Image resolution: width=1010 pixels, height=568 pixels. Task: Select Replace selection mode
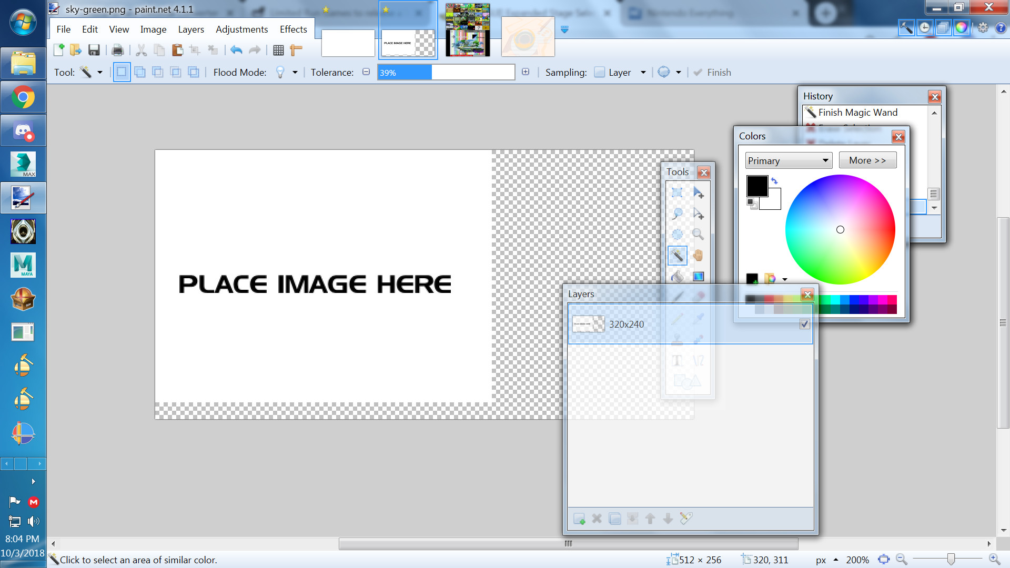[122, 72]
